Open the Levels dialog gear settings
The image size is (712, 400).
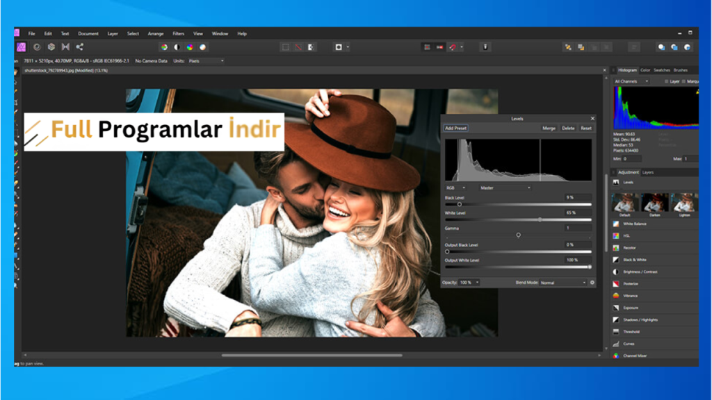coord(592,283)
